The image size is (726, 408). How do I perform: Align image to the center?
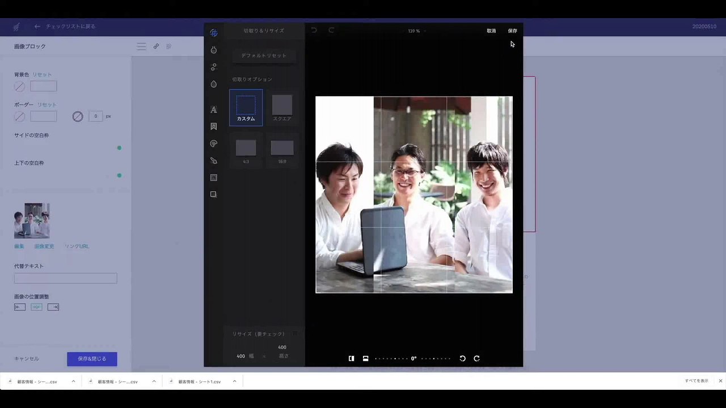coord(36,307)
